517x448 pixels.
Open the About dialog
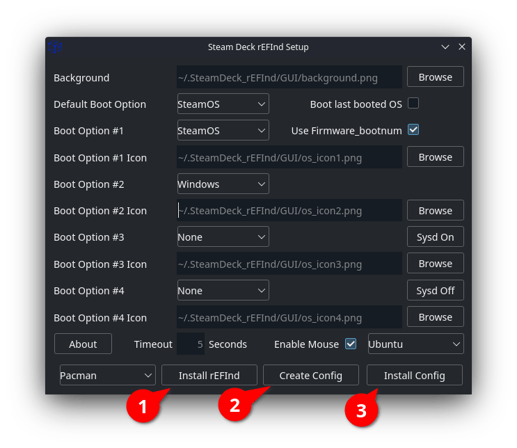point(83,344)
